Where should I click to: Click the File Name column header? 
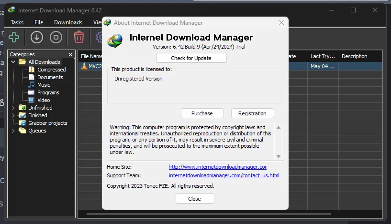tap(91, 56)
